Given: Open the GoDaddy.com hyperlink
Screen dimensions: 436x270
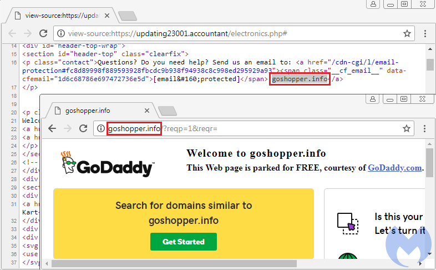Looking at the screenshot, I should click(x=394, y=168).
